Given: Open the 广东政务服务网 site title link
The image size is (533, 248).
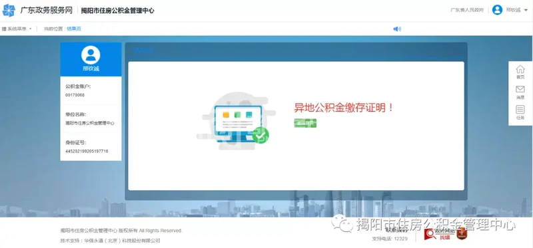Looking at the screenshot, I should pyautogui.click(x=47, y=11).
